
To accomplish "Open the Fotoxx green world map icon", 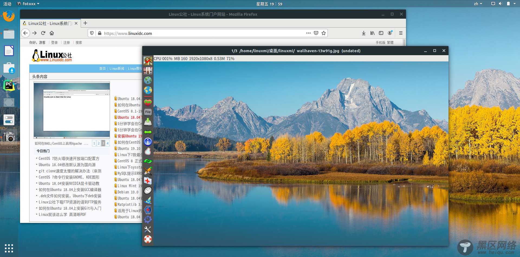I will point(148,80).
